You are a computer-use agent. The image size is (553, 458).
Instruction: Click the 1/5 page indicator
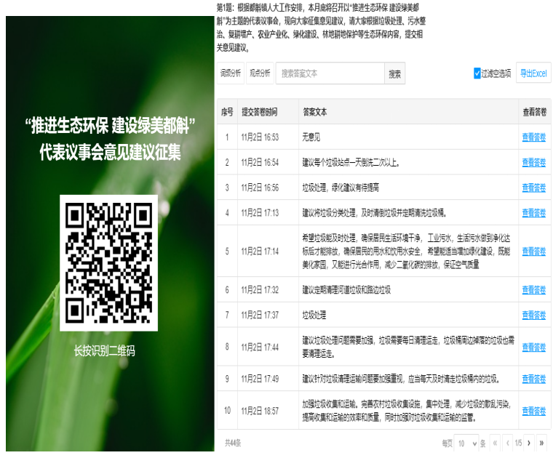tap(518, 443)
